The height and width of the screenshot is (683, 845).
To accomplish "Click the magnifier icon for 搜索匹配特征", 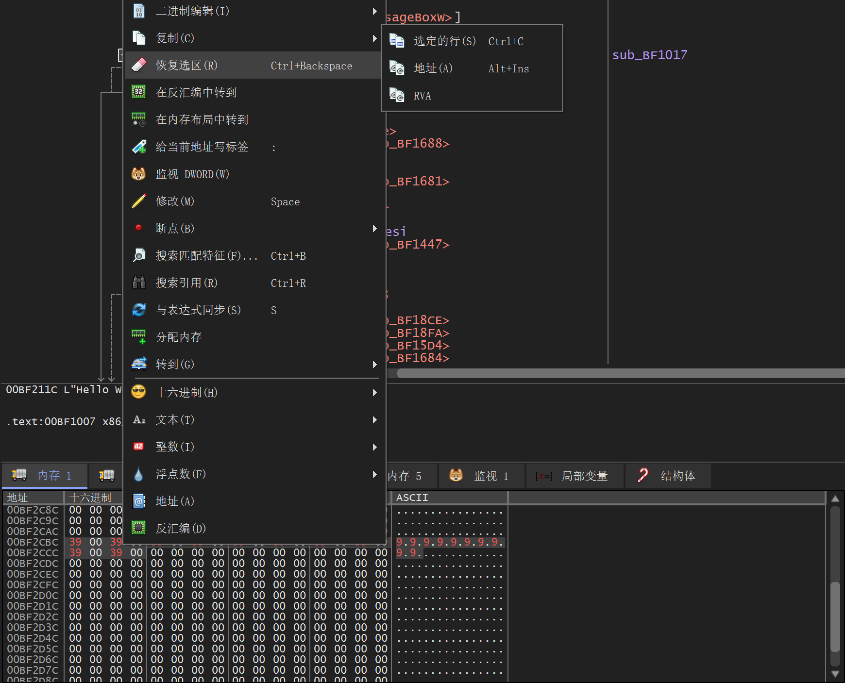I will [139, 255].
